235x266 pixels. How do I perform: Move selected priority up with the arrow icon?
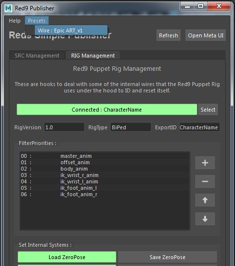pyautogui.click(x=205, y=200)
